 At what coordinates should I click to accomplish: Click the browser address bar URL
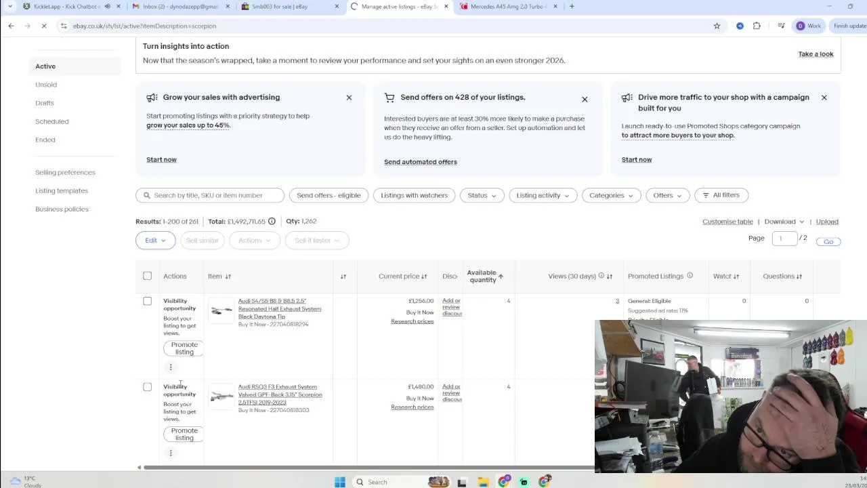point(144,26)
